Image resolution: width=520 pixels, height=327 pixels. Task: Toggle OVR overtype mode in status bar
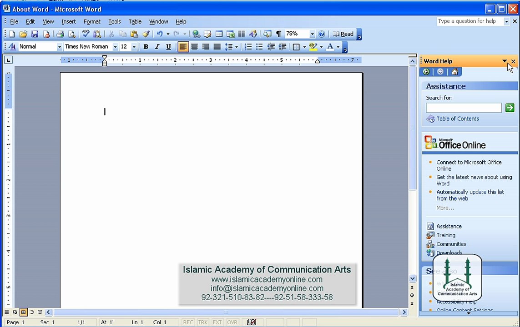[232, 322]
